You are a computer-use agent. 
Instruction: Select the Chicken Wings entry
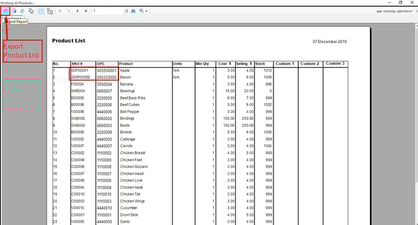[132, 201]
